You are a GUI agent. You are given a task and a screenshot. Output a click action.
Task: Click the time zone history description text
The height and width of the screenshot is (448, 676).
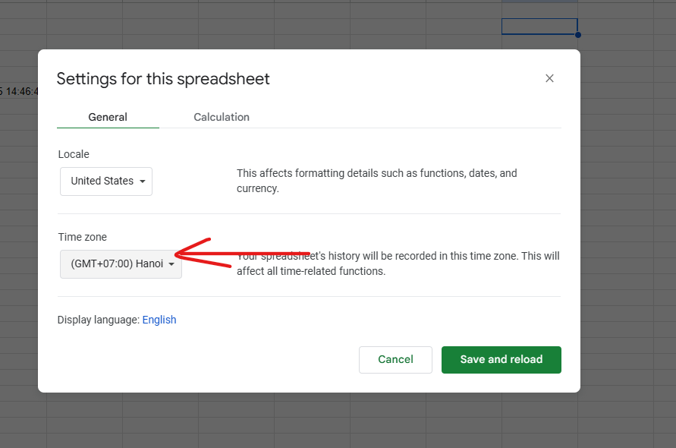point(398,263)
